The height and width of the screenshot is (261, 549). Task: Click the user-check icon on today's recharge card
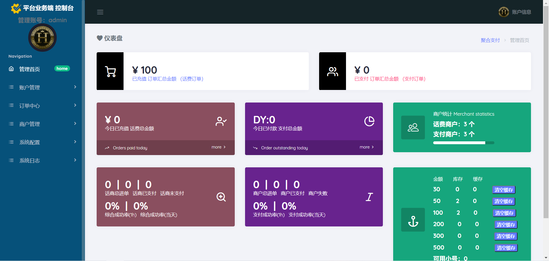(x=221, y=121)
